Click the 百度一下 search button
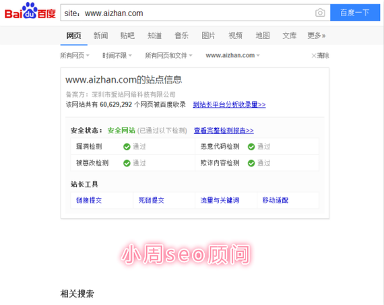The height and width of the screenshot is (305, 384). (355, 13)
